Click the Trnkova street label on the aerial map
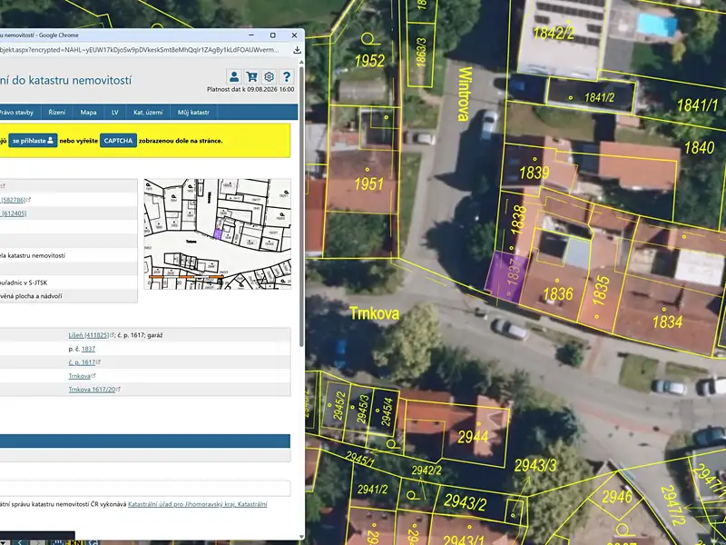Screen dimensions: 726x545 coord(374,313)
